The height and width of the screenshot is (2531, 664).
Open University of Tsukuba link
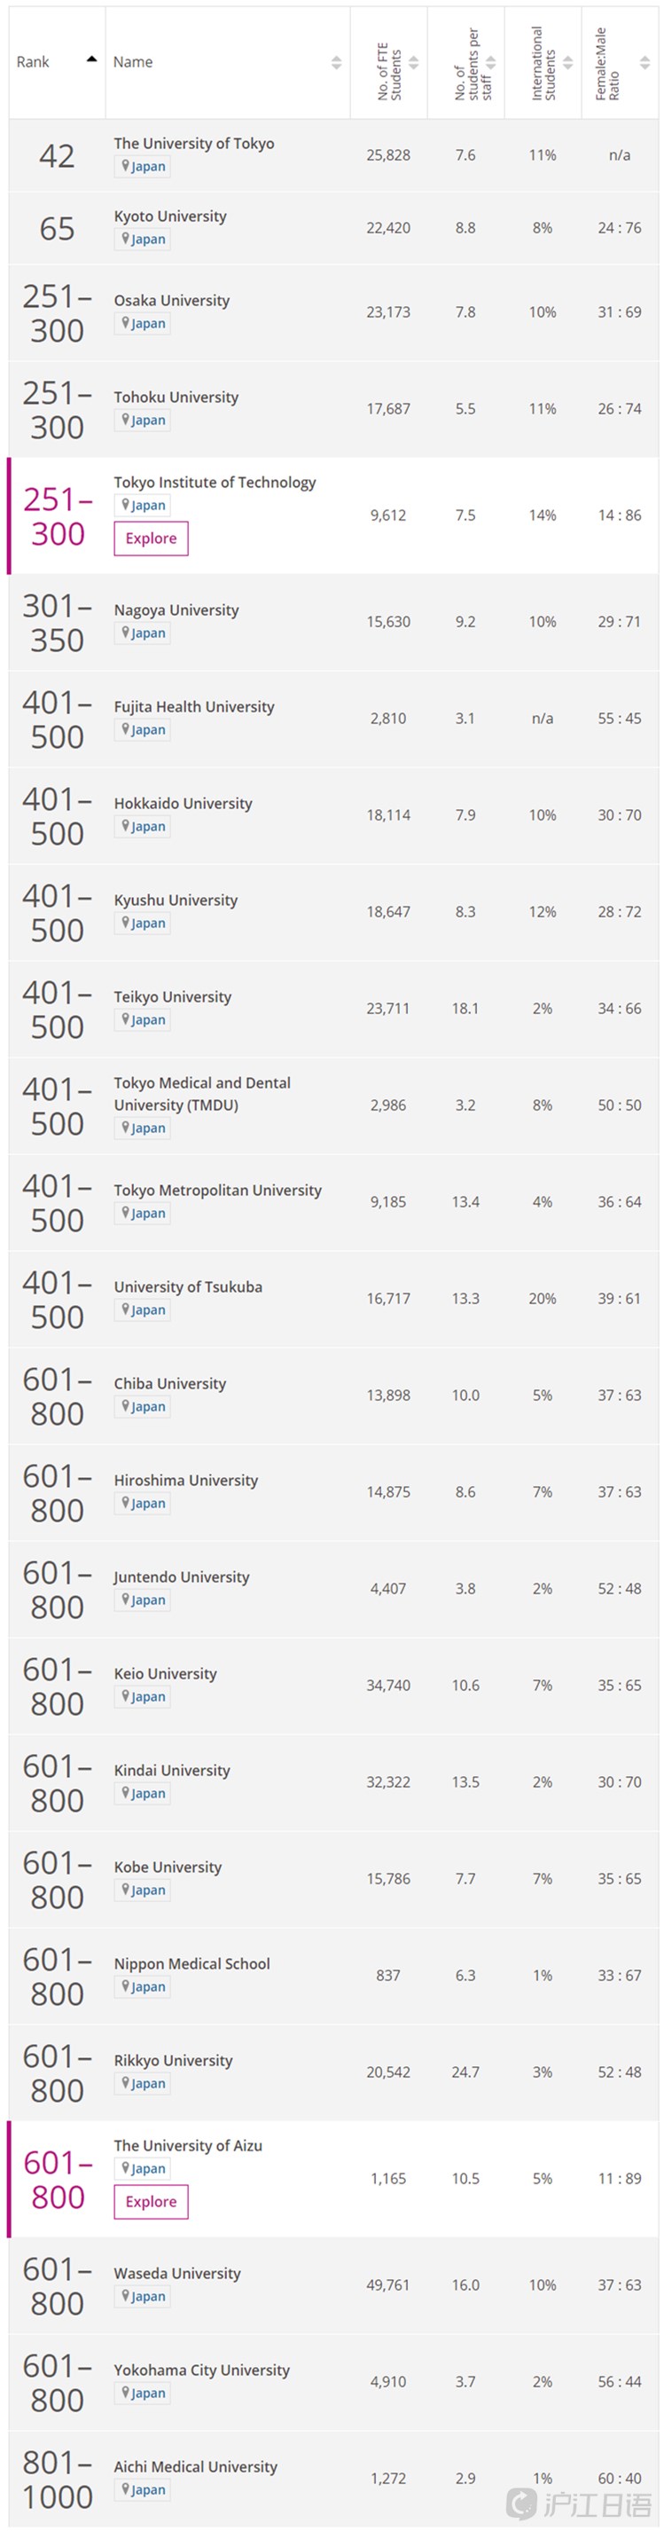click(188, 1287)
